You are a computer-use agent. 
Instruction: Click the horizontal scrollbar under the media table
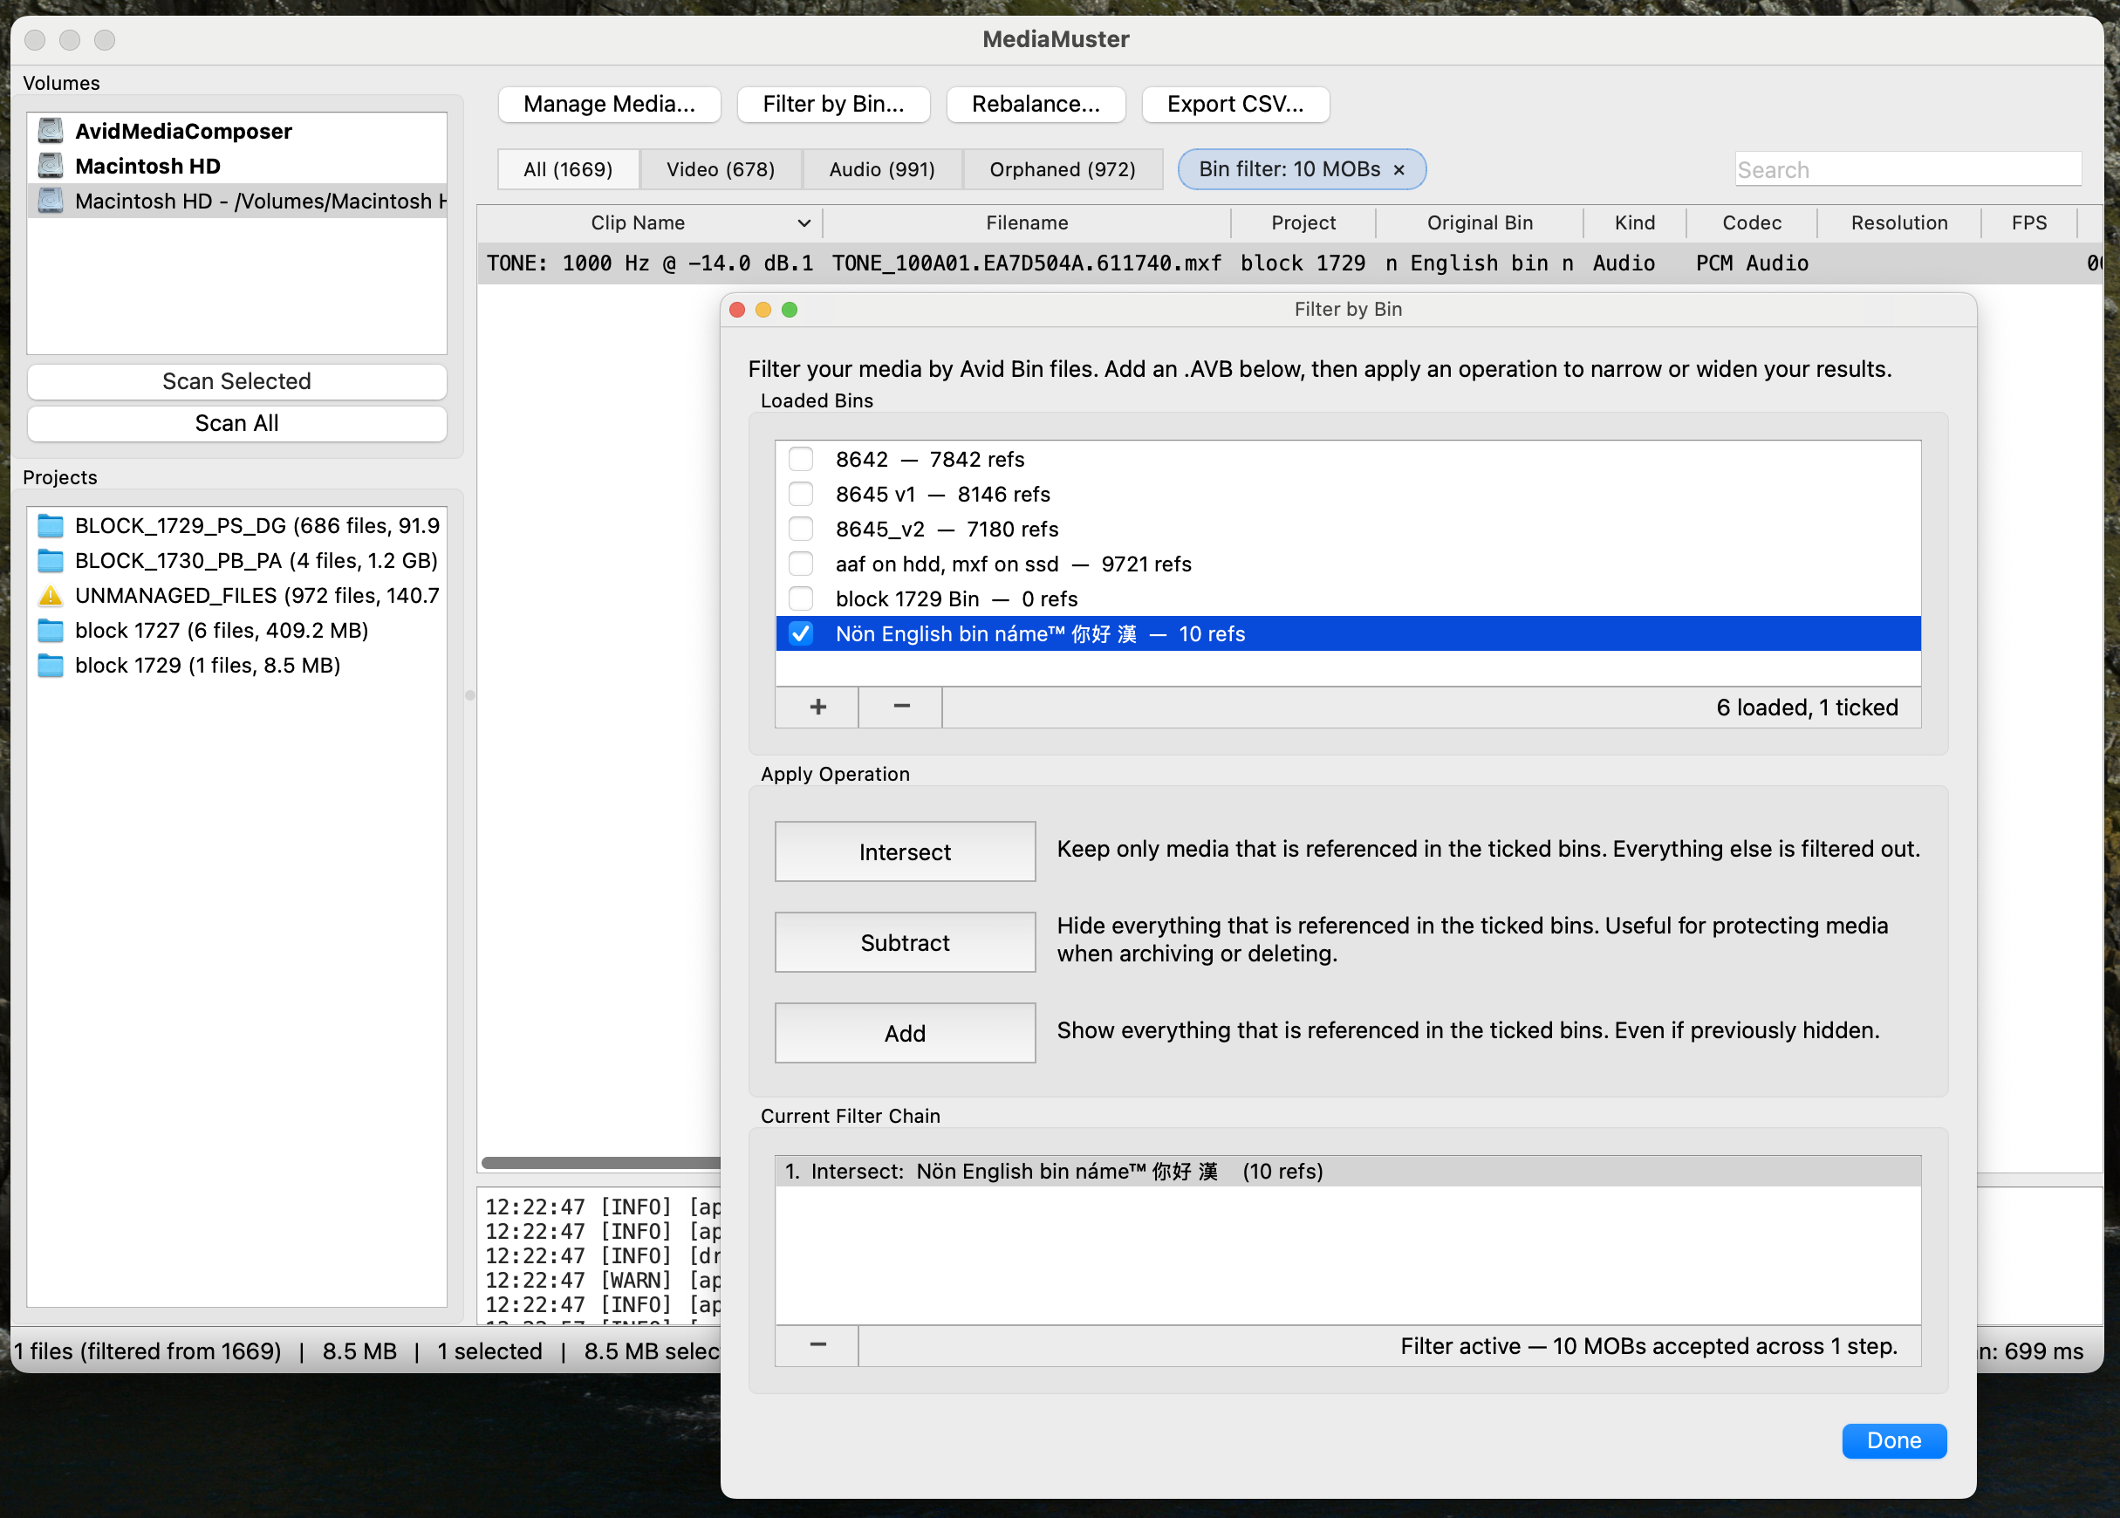600,1163
